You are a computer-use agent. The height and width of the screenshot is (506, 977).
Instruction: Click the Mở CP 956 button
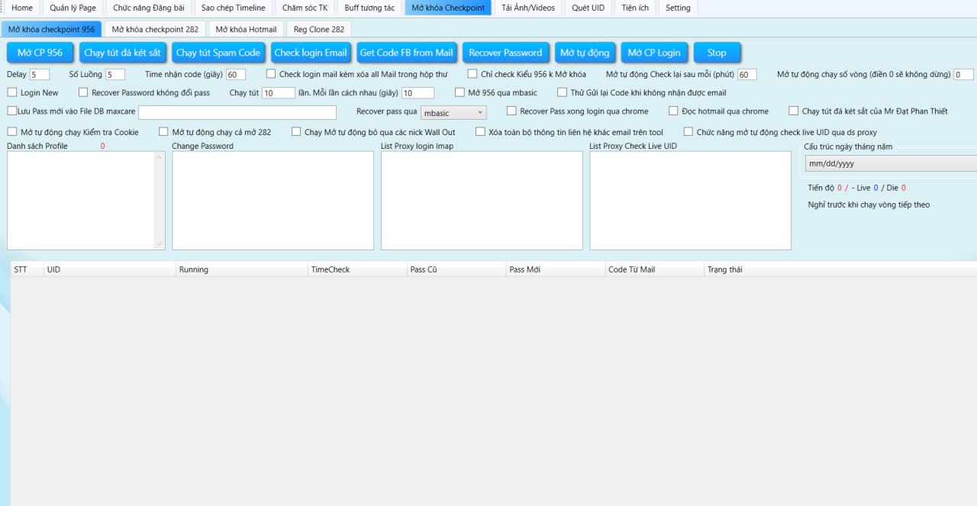coord(40,53)
